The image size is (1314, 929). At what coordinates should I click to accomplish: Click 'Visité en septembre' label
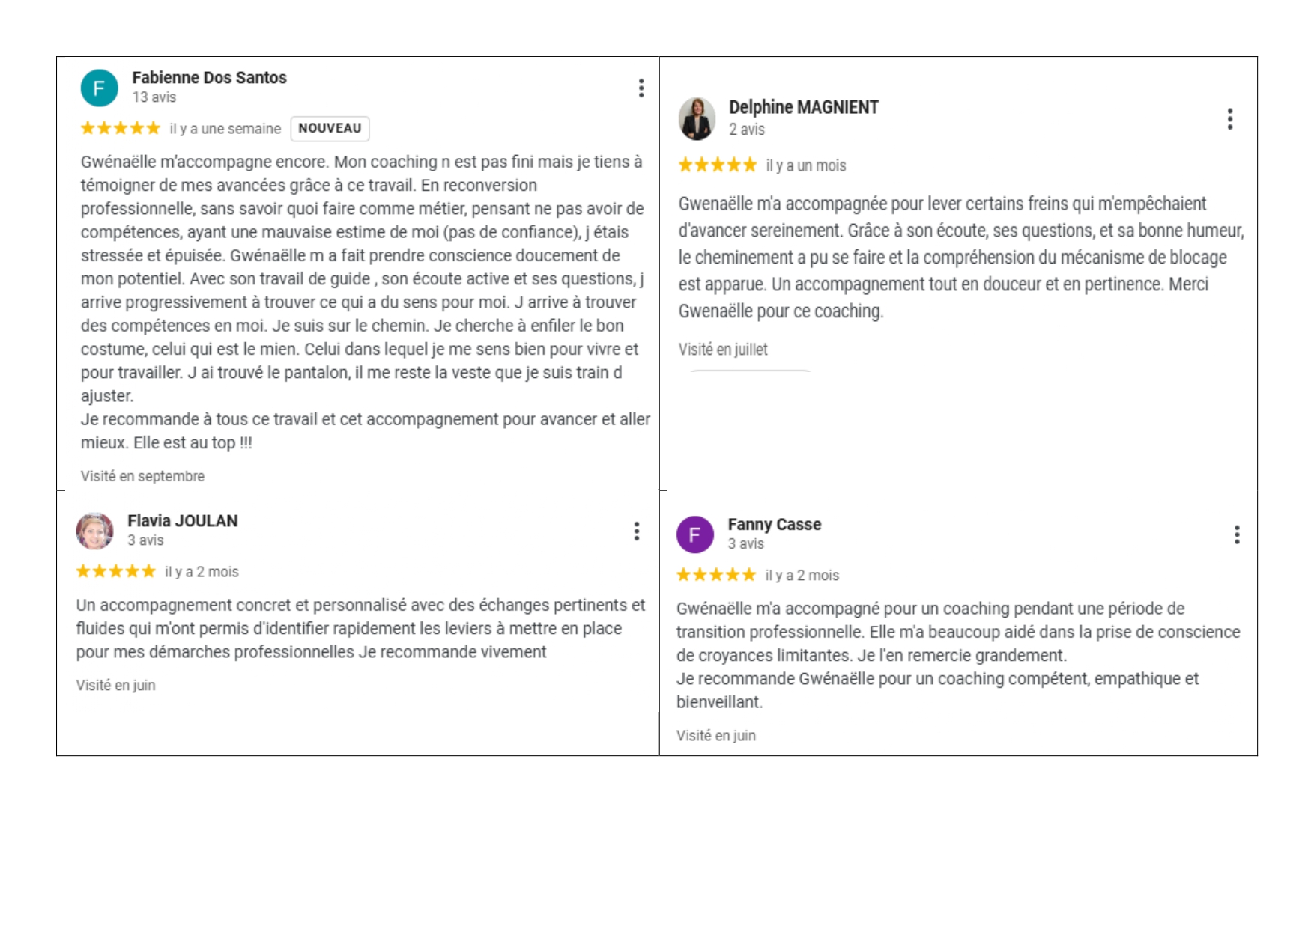click(142, 476)
